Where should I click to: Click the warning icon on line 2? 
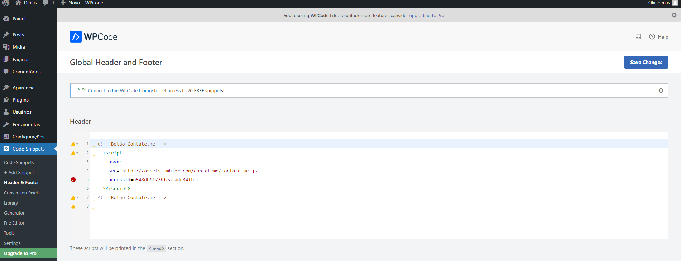point(73,153)
